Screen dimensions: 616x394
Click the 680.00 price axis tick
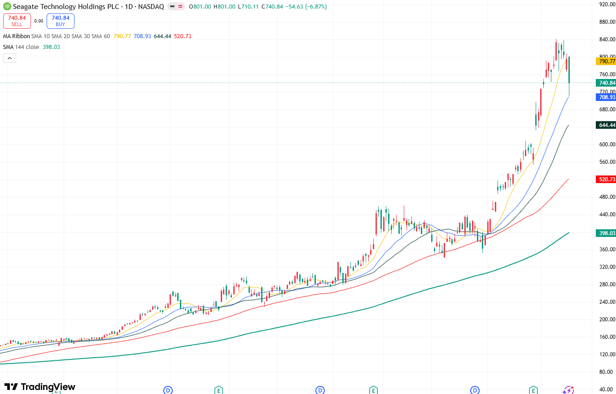(607, 109)
